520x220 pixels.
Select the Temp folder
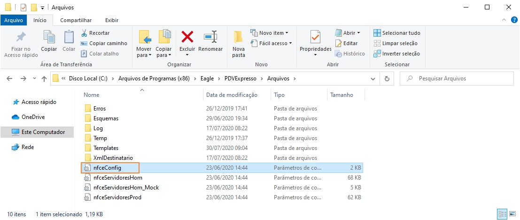coord(100,138)
